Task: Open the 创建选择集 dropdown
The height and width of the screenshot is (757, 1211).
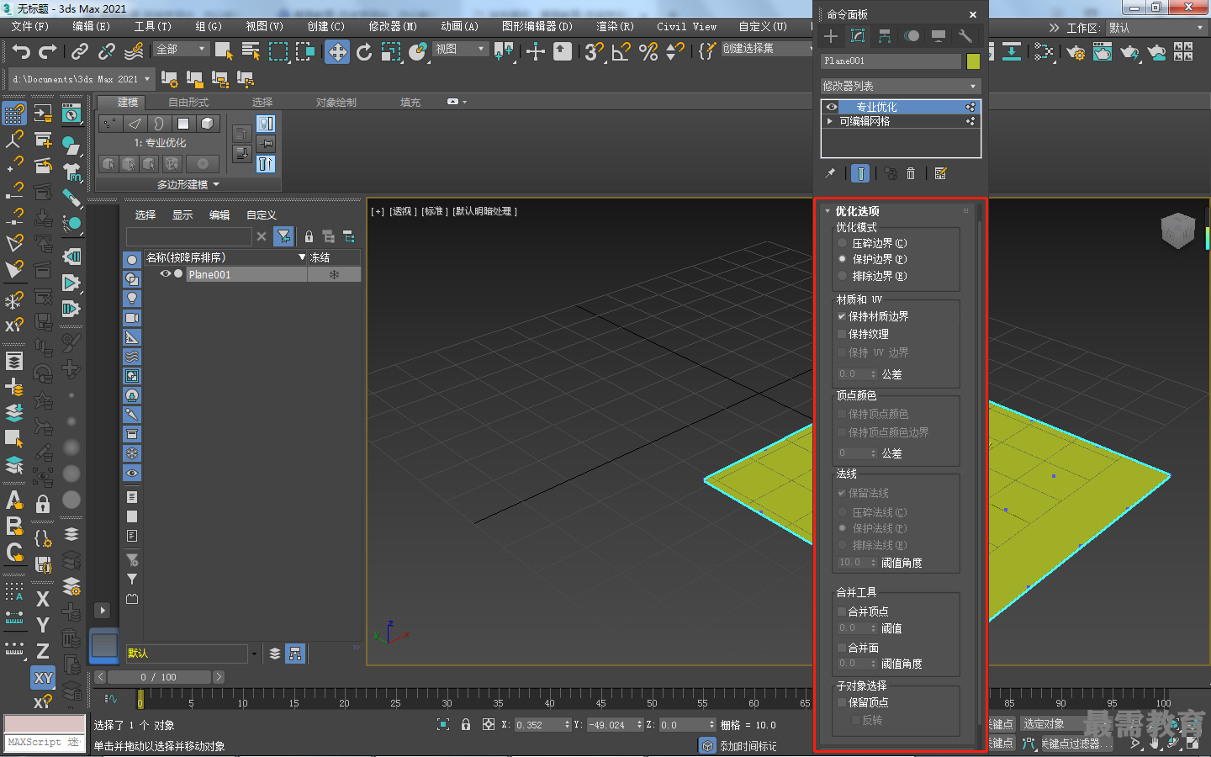Action: tap(765, 49)
